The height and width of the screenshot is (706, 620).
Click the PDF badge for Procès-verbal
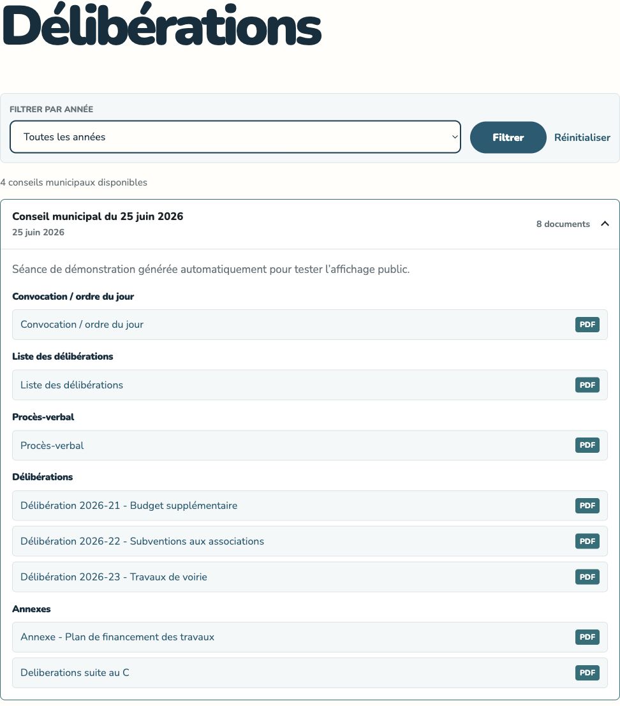click(587, 445)
